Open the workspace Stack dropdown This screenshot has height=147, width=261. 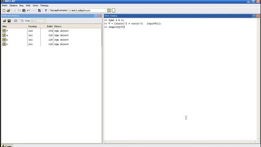tap(38, 21)
